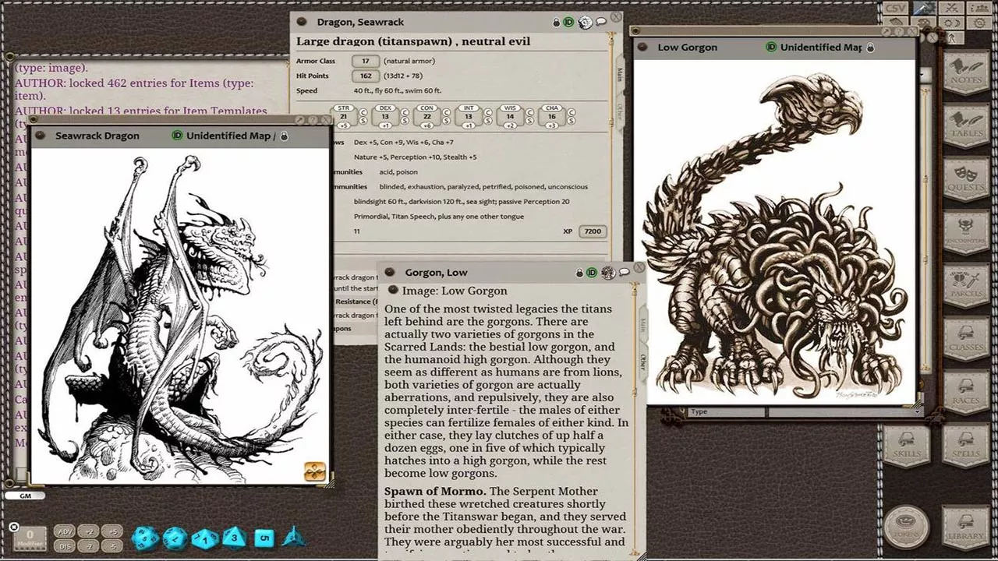Toggle the +5 modifier button
998x561 pixels.
[x=114, y=531]
